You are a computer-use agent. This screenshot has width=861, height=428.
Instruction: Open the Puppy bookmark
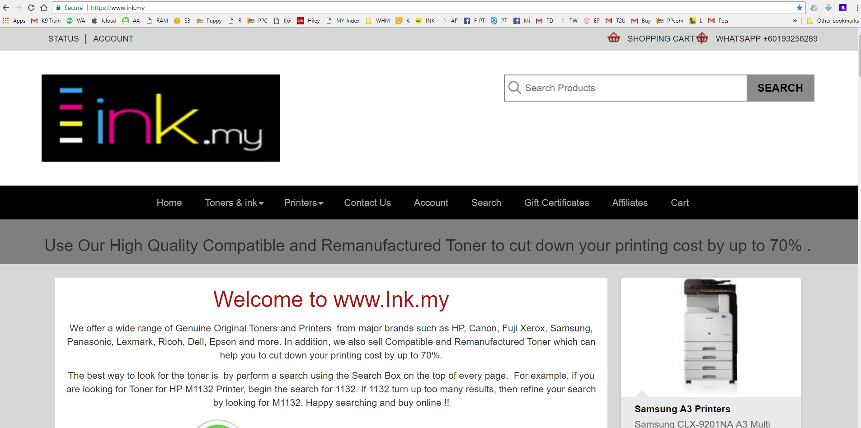209,21
